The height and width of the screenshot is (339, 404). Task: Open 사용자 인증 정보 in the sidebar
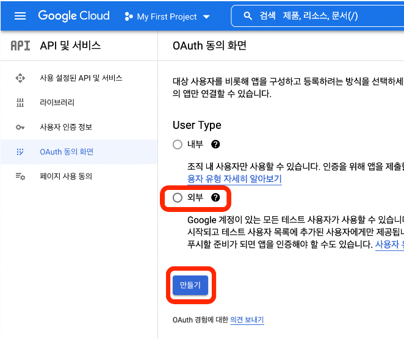[x=65, y=127]
